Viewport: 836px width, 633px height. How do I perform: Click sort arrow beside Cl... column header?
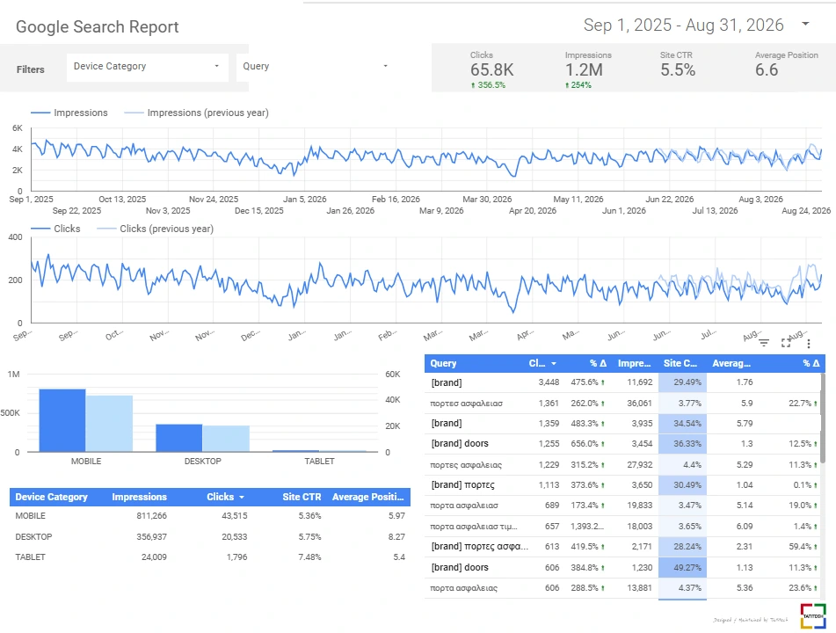(x=554, y=364)
